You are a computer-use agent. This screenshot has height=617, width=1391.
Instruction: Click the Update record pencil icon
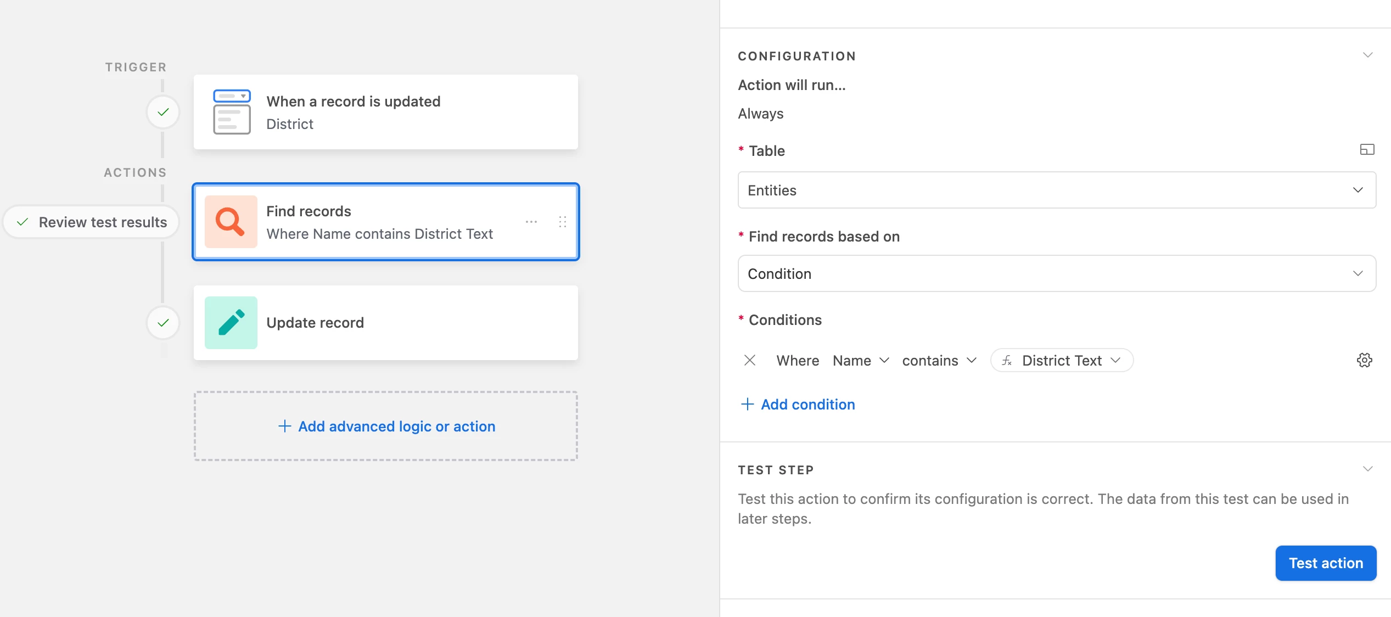[x=231, y=323]
